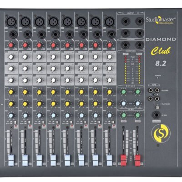The image size is (182, 182).
Task: Click channel 1's XLR microphone input
Action: click(x=11, y=22)
